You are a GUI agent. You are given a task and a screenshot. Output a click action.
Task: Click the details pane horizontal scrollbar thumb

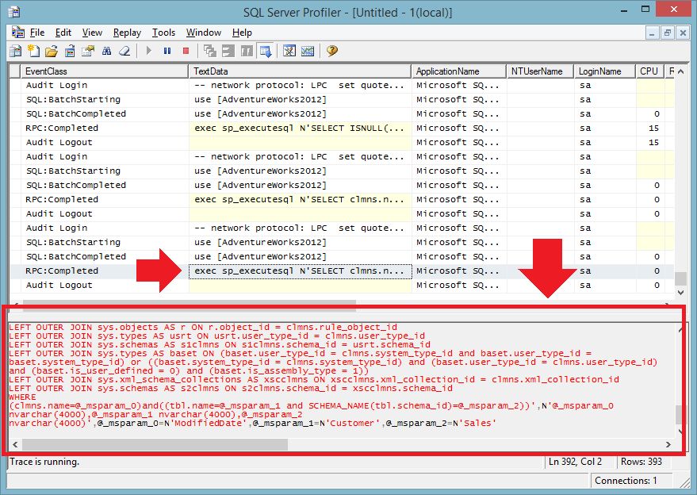coord(155,444)
